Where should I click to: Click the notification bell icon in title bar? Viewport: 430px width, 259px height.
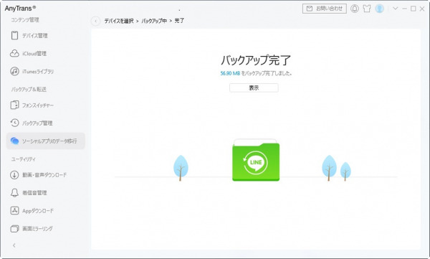click(x=355, y=9)
